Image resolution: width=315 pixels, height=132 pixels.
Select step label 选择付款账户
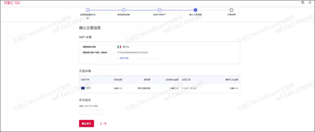point(160,15)
